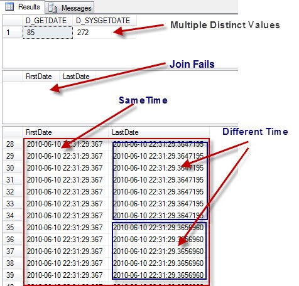299x286 pixels.
Task: Click the Results grid icon
Action: [9, 7]
